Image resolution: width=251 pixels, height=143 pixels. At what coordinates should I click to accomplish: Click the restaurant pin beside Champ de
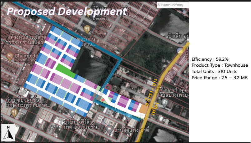pos(10,57)
